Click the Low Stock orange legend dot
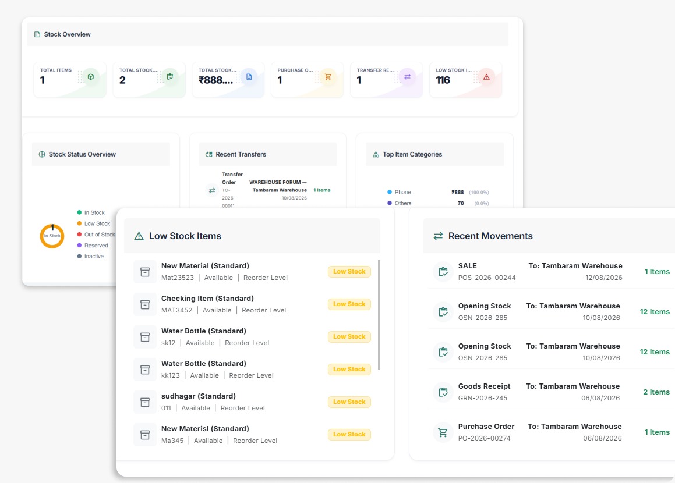675x483 pixels. pyautogui.click(x=79, y=223)
